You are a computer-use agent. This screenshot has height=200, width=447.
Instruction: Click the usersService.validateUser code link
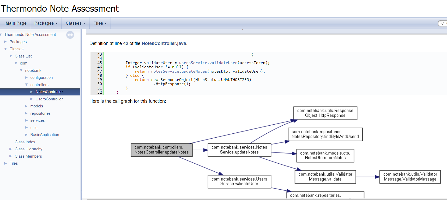208,63
